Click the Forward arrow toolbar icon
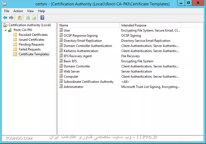 [x=11, y=18]
